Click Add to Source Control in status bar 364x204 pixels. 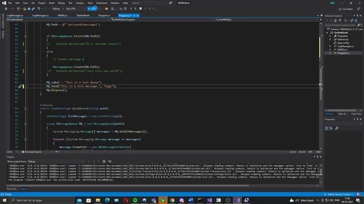tap(339, 194)
